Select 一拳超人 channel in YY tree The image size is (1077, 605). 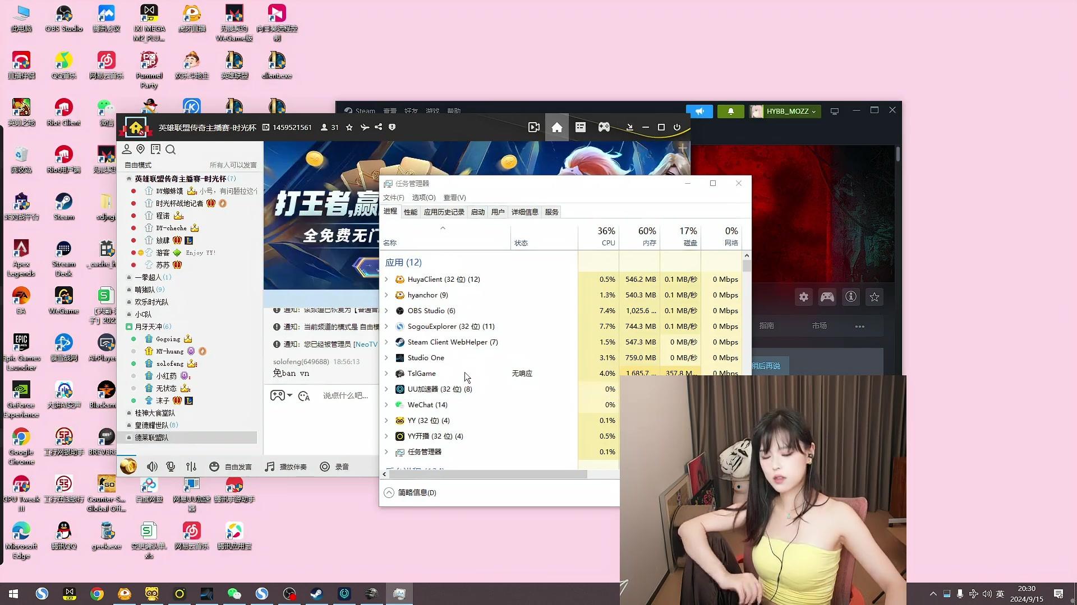click(x=153, y=277)
